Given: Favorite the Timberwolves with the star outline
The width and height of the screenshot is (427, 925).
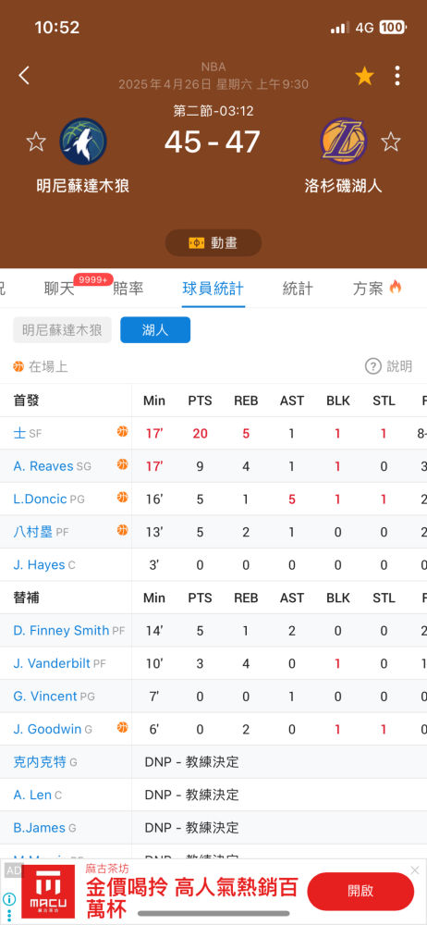Looking at the screenshot, I should [x=36, y=142].
